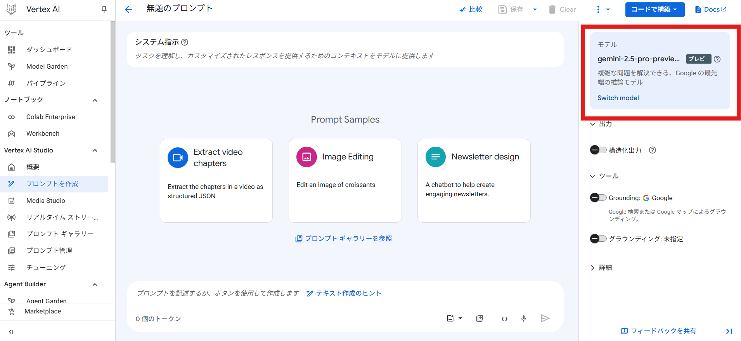Click the 保存 save button
This screenshot has width=741, height=341.
pyautogui.click(x=511, y=9)
